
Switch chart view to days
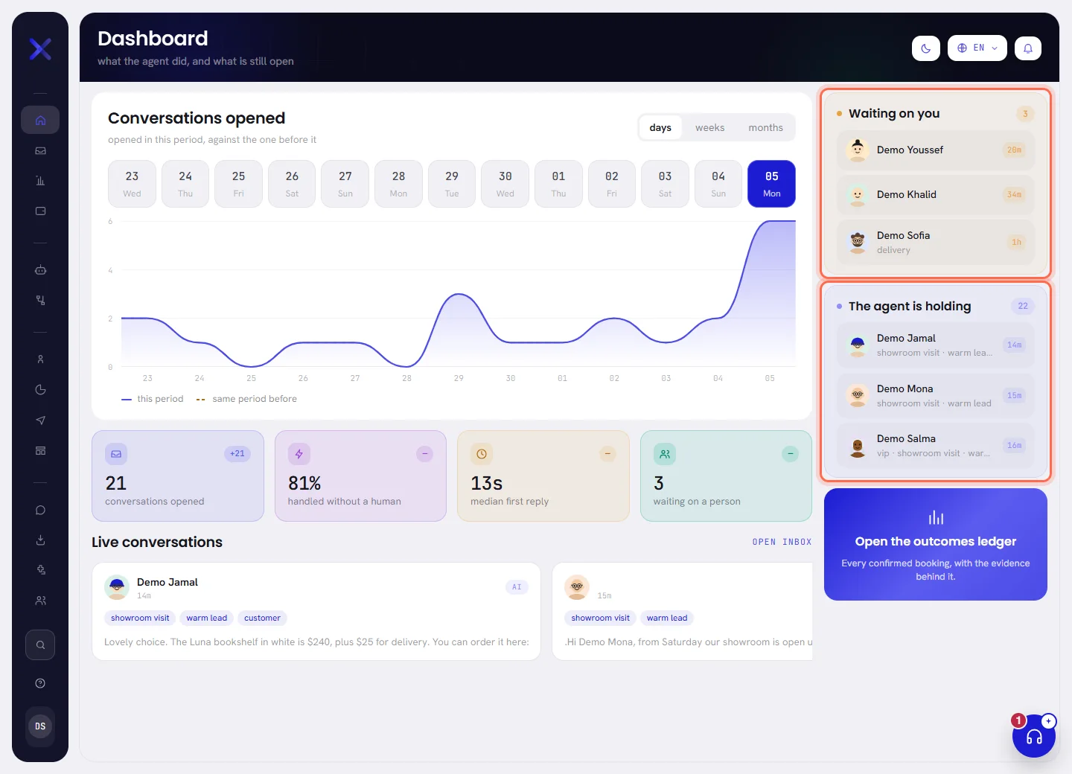(660, 128)
